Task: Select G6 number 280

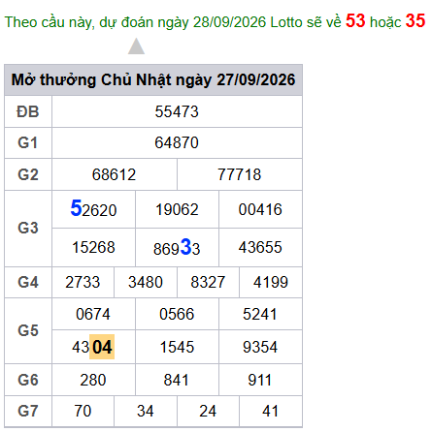Action: click(x=93, y=380)
